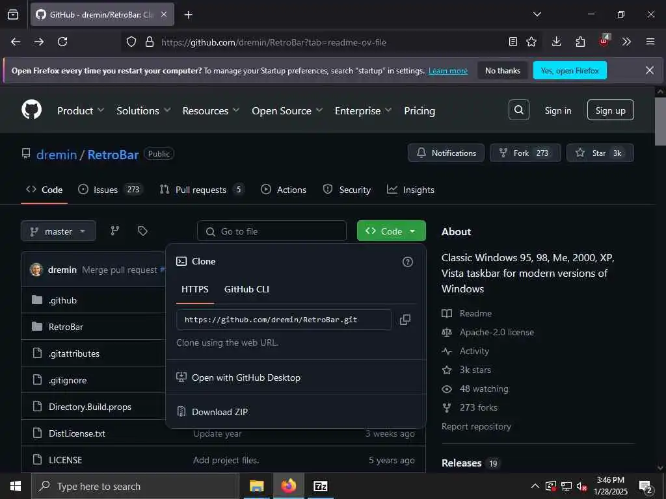Click the page vertical scrollbar thumb
Screen dimensions: 666x499
tap(660, 122)
